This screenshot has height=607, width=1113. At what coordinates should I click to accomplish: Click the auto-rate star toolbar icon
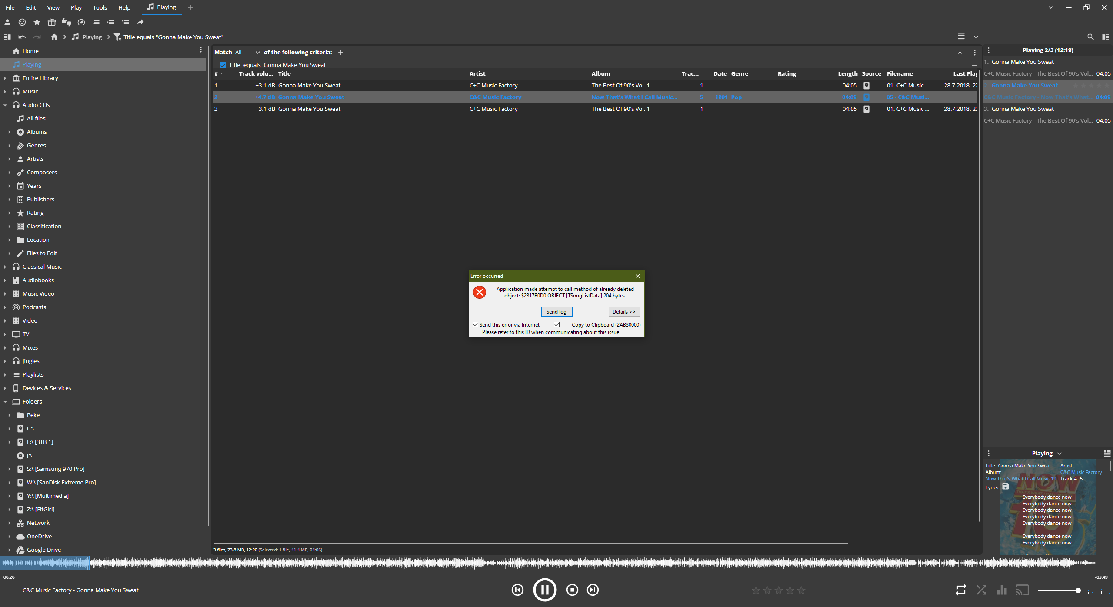pyautogui.click(x=37, y=22)
